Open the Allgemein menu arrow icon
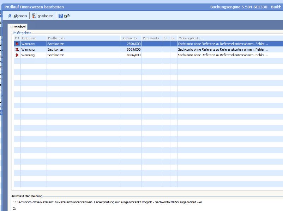The width and height of the screenshot is (283, 211). 10,16
